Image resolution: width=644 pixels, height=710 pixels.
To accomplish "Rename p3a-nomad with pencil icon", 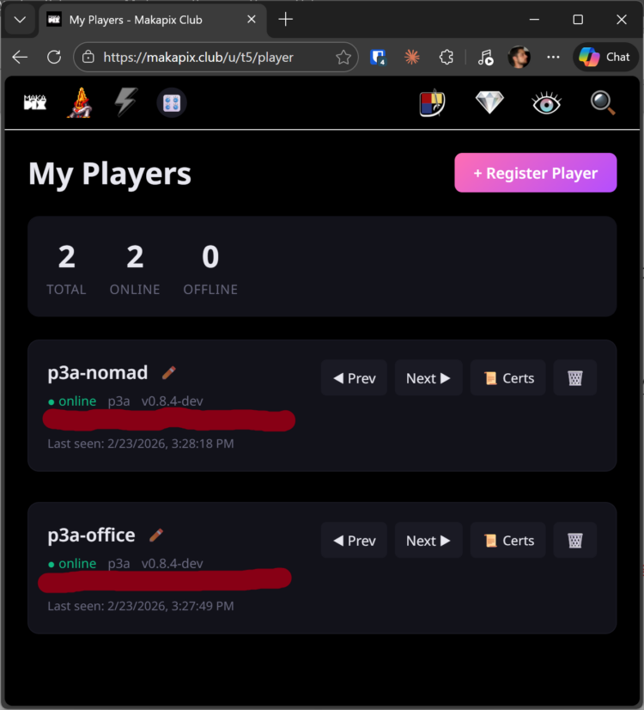I will (x=168, y=373).
